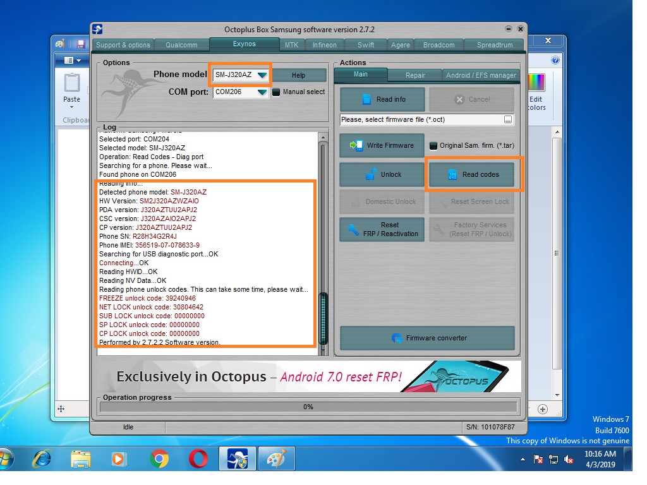
Task: Click log scrollbar up arrow
Action: pyautogui.click(x=323, y=137)
